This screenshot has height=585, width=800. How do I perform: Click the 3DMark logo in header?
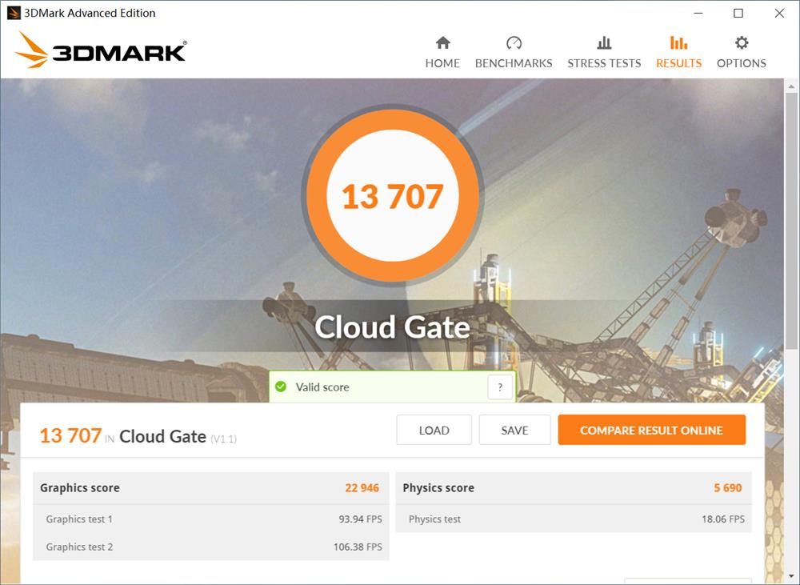coord(101,51)
